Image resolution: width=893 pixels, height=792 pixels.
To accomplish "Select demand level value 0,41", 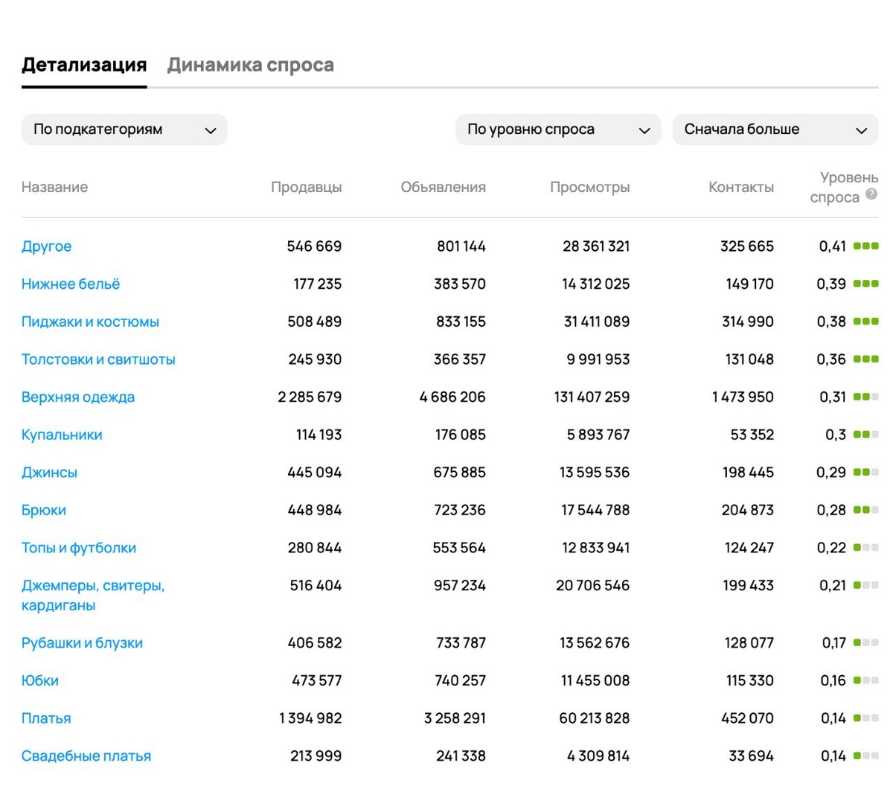I will pyautogui.click(x=832, y=246).
